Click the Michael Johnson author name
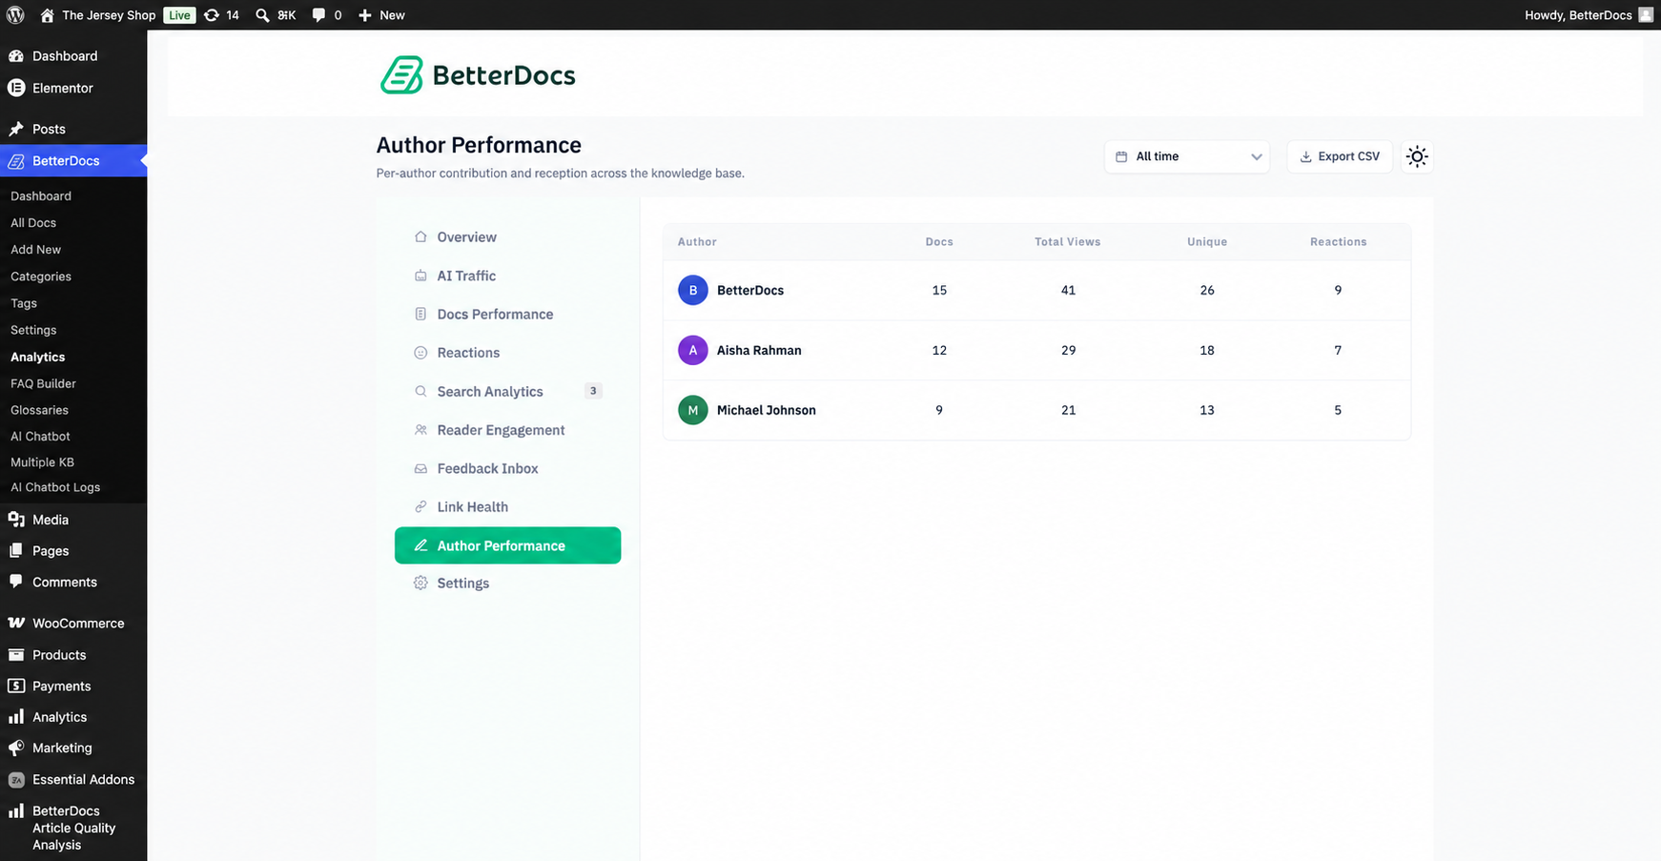The height and width of the screenshot is (861, 1661). pos(767,410)
